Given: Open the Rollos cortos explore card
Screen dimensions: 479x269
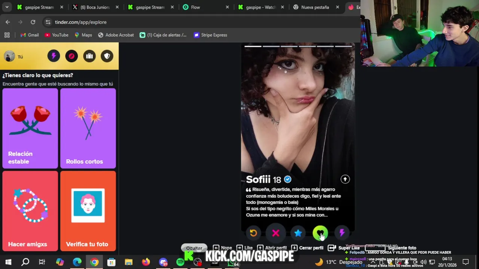Looking at the screenshot, I should coord(88,128).
